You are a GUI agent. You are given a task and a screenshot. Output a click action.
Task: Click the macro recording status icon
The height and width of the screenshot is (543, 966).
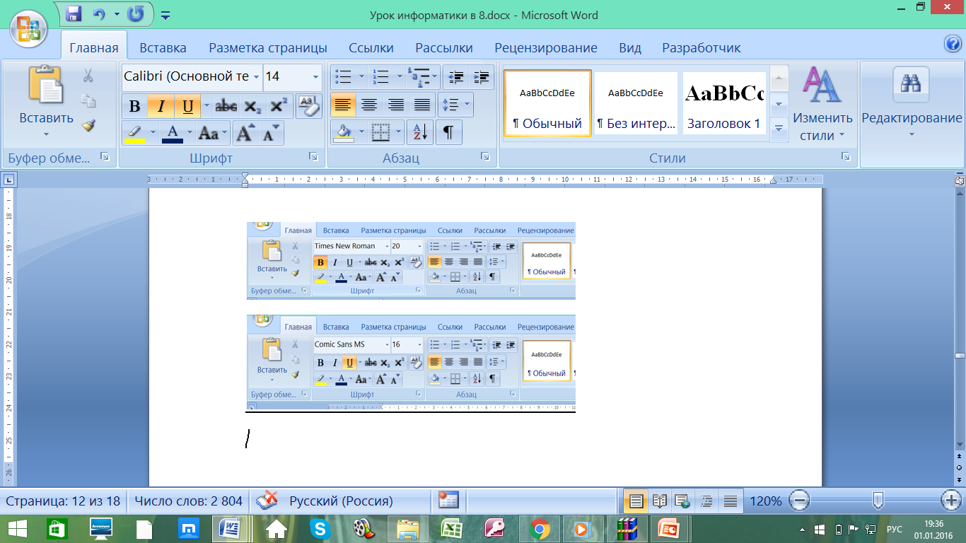point(448,501)
